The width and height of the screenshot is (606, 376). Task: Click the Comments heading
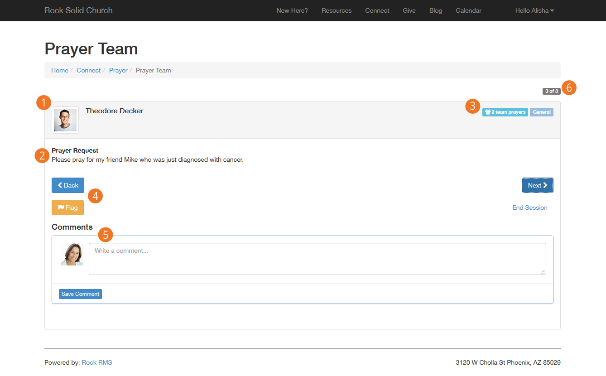[x=72, y=227]
